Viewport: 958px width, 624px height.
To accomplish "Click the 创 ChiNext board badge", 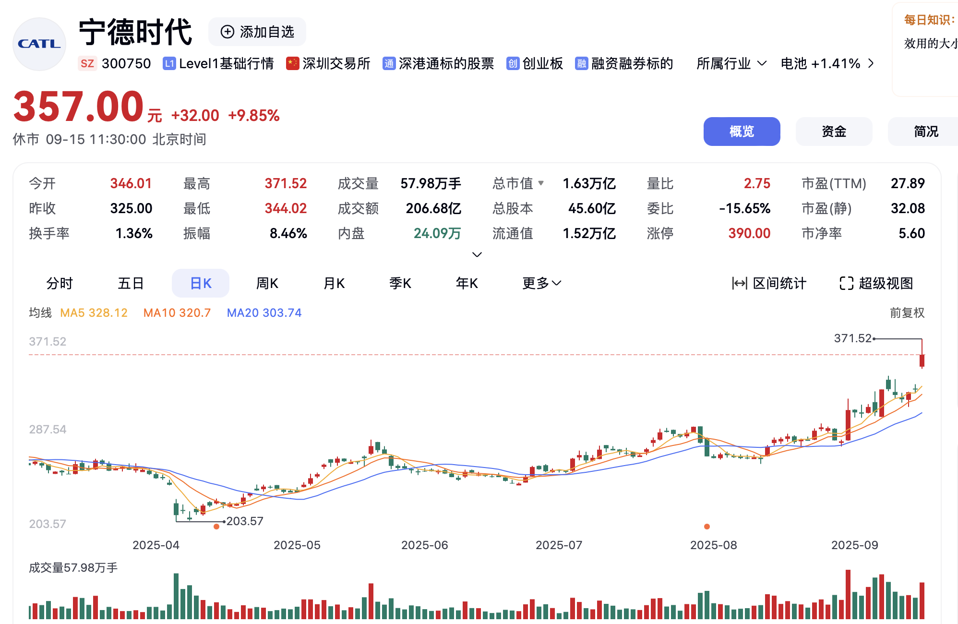I will (x=513, y=63).
